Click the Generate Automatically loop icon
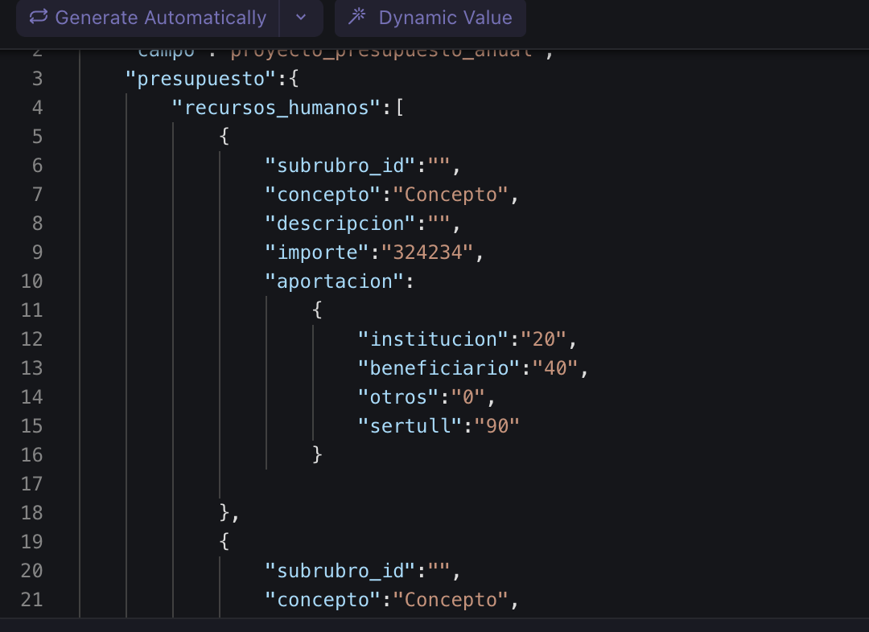The height and width of the screenshot is (632, 869). (x=38, y=18)
